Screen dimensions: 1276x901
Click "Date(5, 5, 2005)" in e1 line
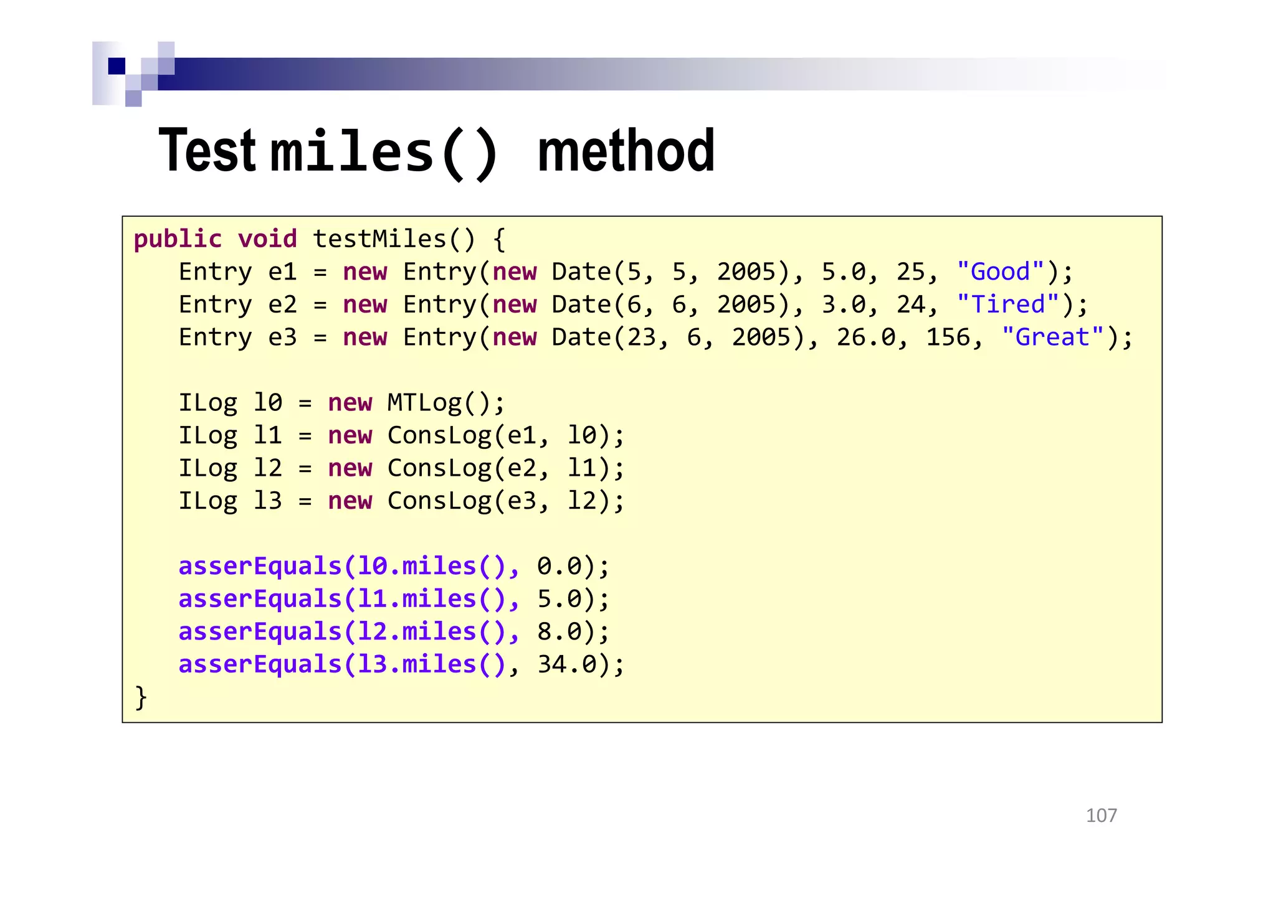tap(671, 272)
